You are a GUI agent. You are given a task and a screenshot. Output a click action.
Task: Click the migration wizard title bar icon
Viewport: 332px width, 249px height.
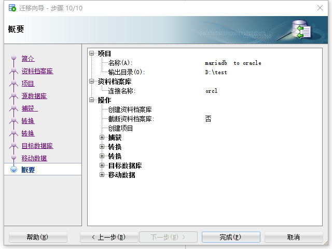click(x=12, y=8)
